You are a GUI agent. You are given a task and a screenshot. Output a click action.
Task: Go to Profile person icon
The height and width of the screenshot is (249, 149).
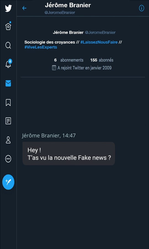pos(8,140)
